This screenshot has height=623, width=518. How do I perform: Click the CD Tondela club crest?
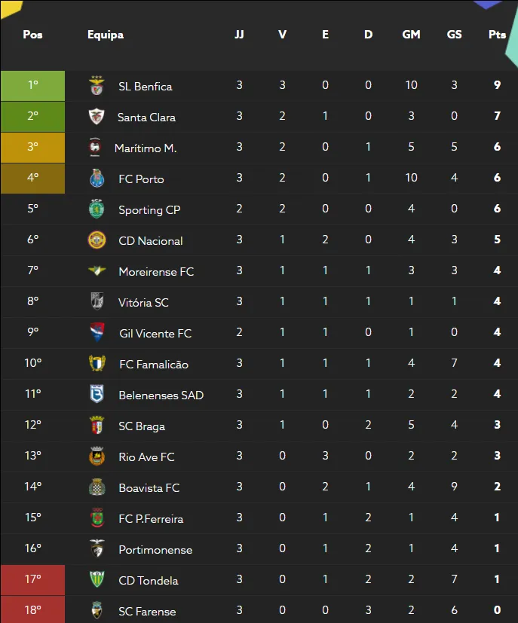click(97, 580)
